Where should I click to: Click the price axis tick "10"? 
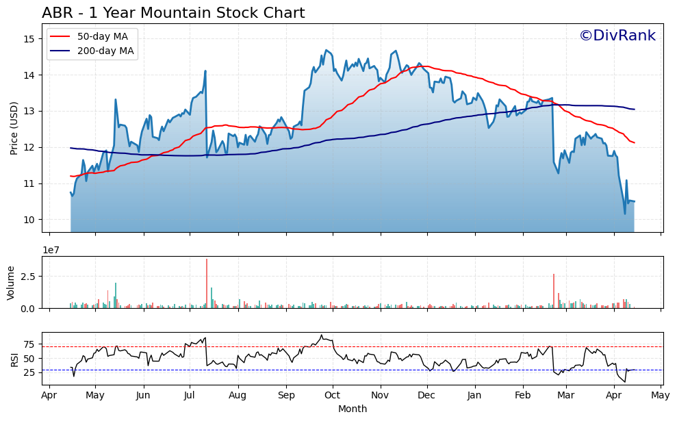29,220
